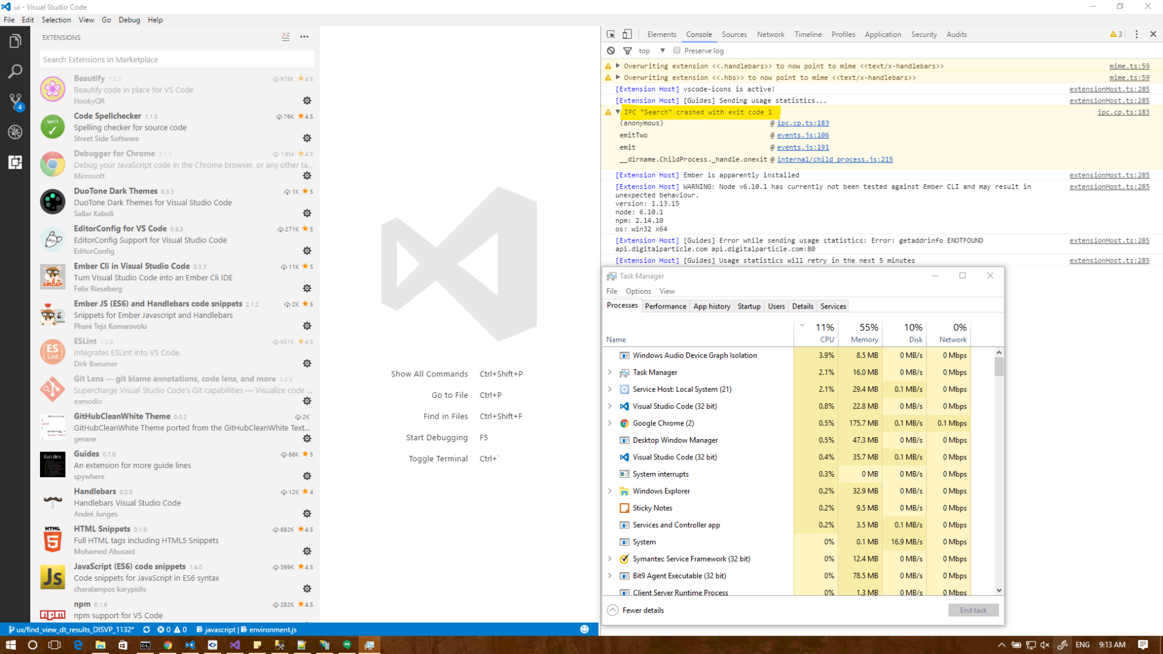Switch to the DevTools Network tab

coord(771,34)
